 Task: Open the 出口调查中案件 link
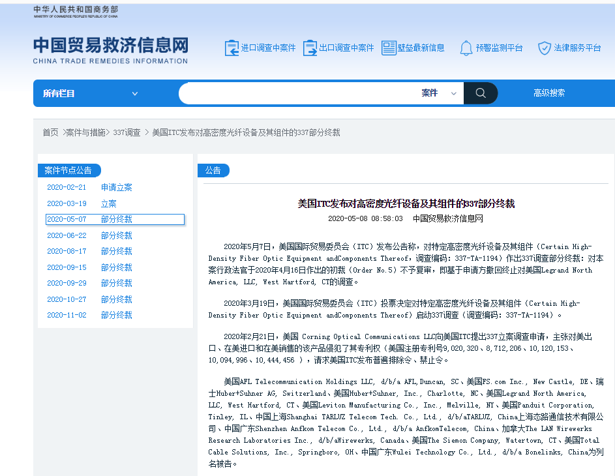pos(346,48)
